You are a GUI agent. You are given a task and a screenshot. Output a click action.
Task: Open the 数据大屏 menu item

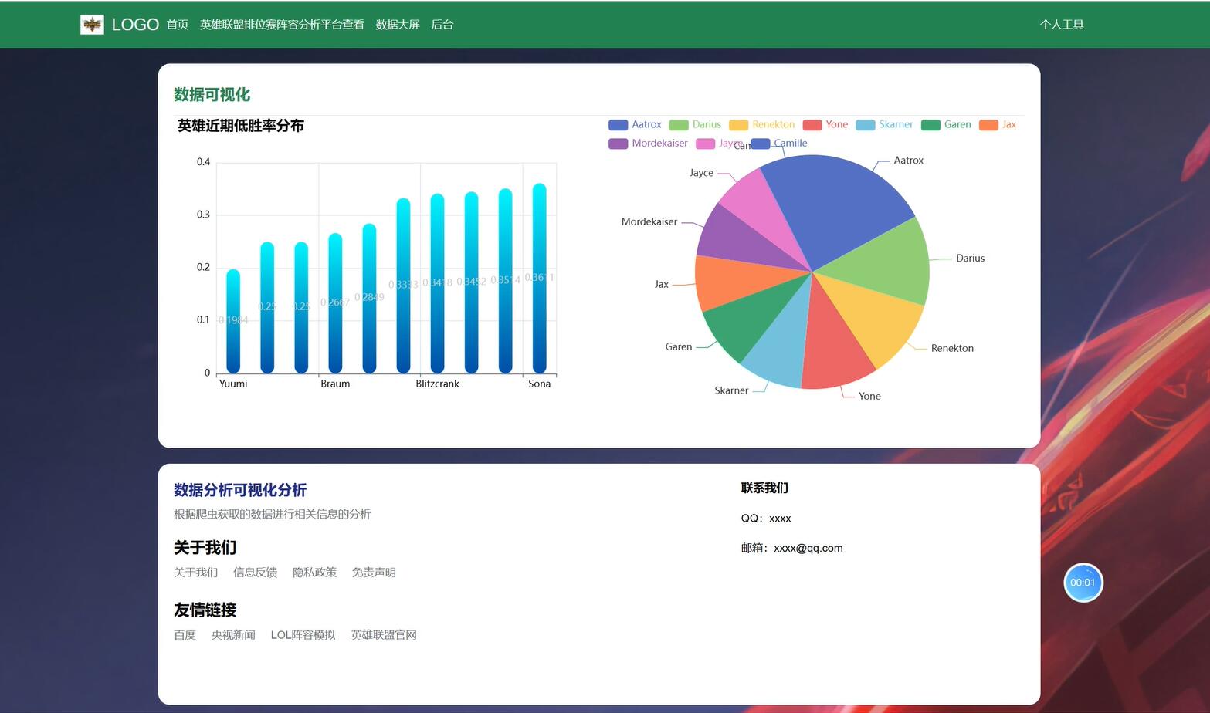tap(397, 24)
